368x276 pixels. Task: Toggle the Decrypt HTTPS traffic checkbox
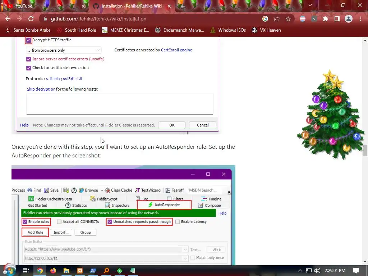[x=28, y=40]
